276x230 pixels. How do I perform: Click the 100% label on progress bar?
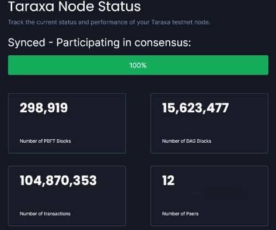click(x=138, y=65)
